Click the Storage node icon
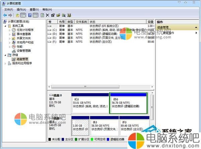Image resolution: width=201 pixels, height=149 pixels. [x=9, y=55]
